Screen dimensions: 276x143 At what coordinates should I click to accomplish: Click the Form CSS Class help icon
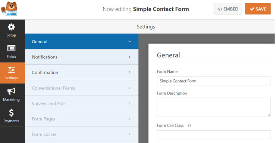coord(189,125)
